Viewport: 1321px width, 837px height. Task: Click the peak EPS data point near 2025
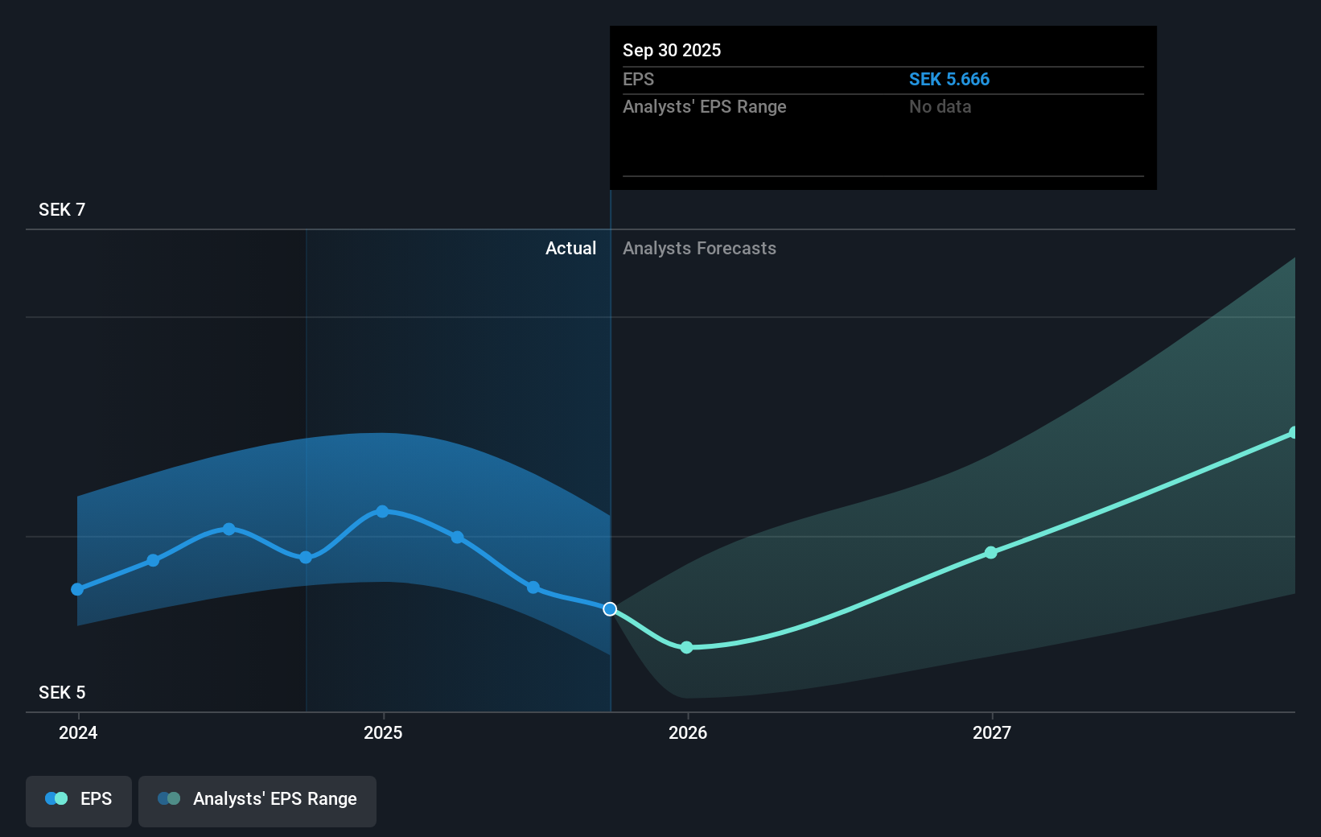pos(381,511)
